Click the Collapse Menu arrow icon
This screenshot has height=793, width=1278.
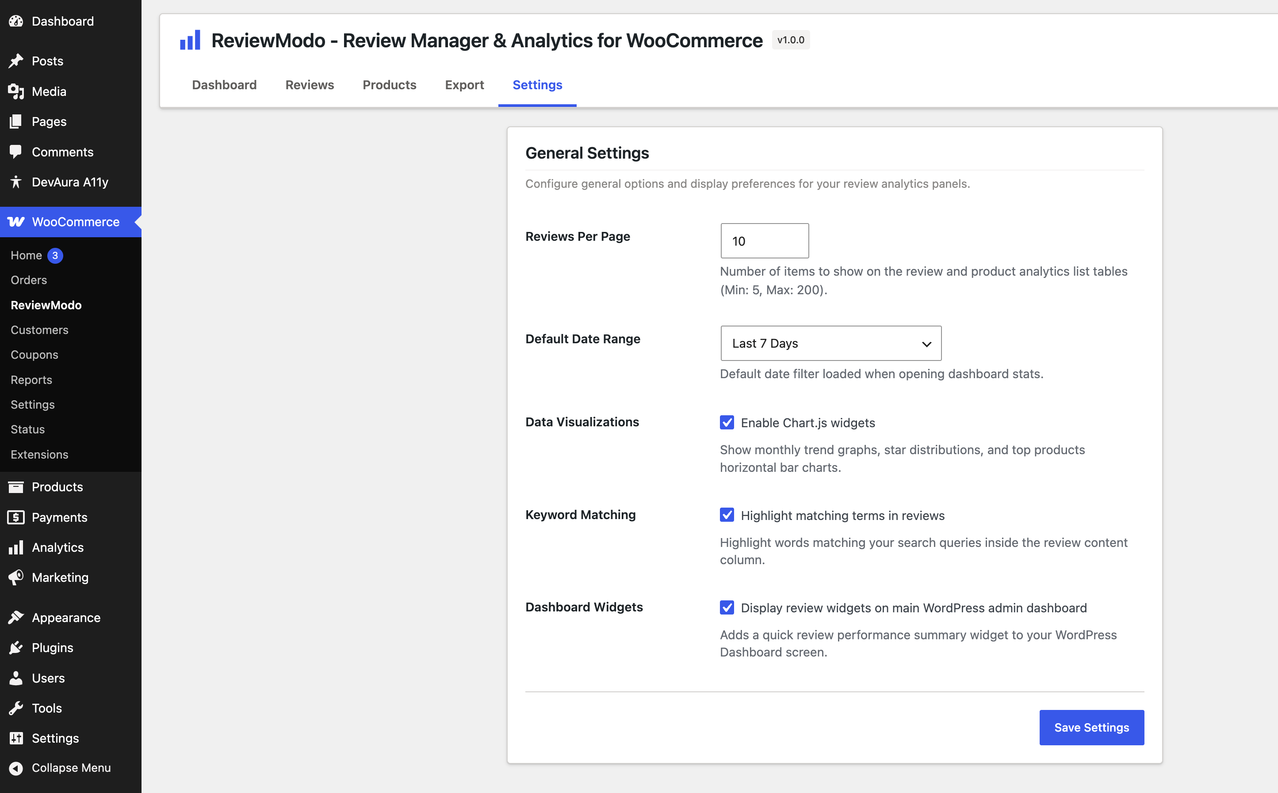pos(16,768)
